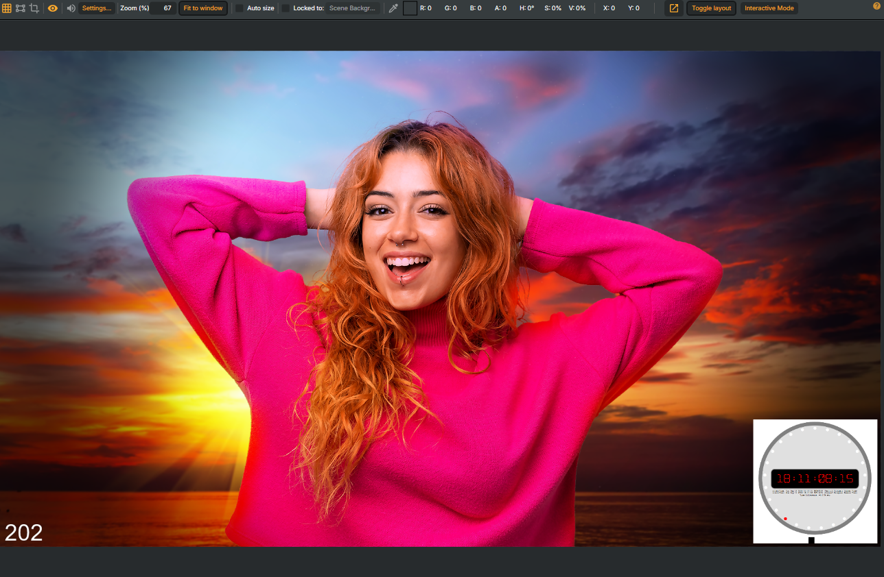The width and height of the screenshot is (884, 577).
Task: Click the H: 0° hue readout
Action: point(527,8)
